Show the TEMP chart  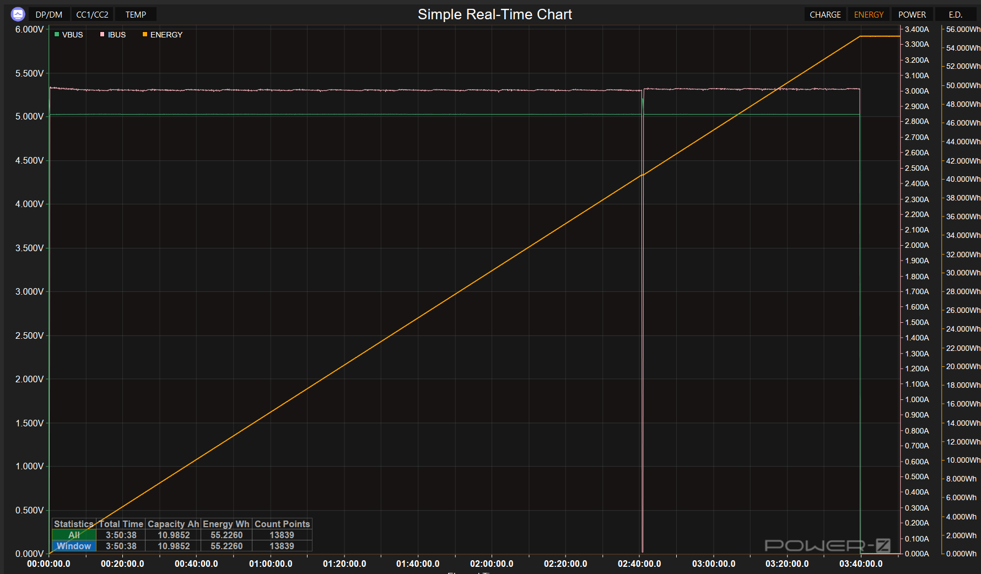tap(136, 14)
